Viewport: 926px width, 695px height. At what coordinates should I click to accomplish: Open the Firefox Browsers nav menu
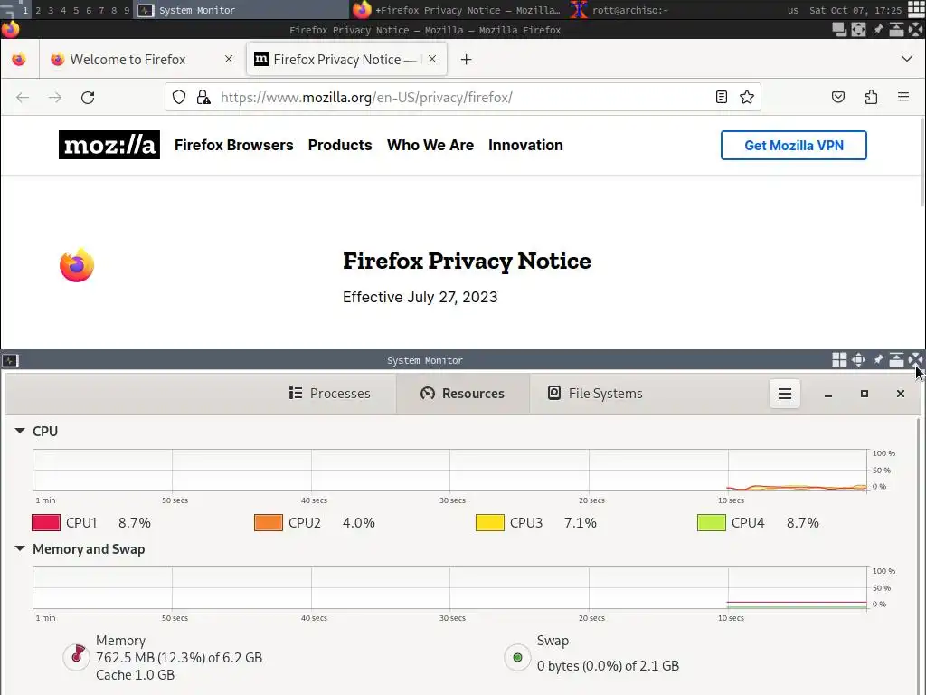(x=234, y=145)
